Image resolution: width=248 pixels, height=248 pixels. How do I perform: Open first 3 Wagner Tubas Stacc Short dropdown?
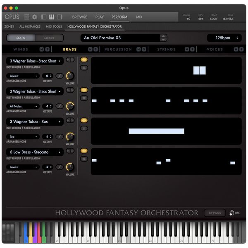[35, 61]
